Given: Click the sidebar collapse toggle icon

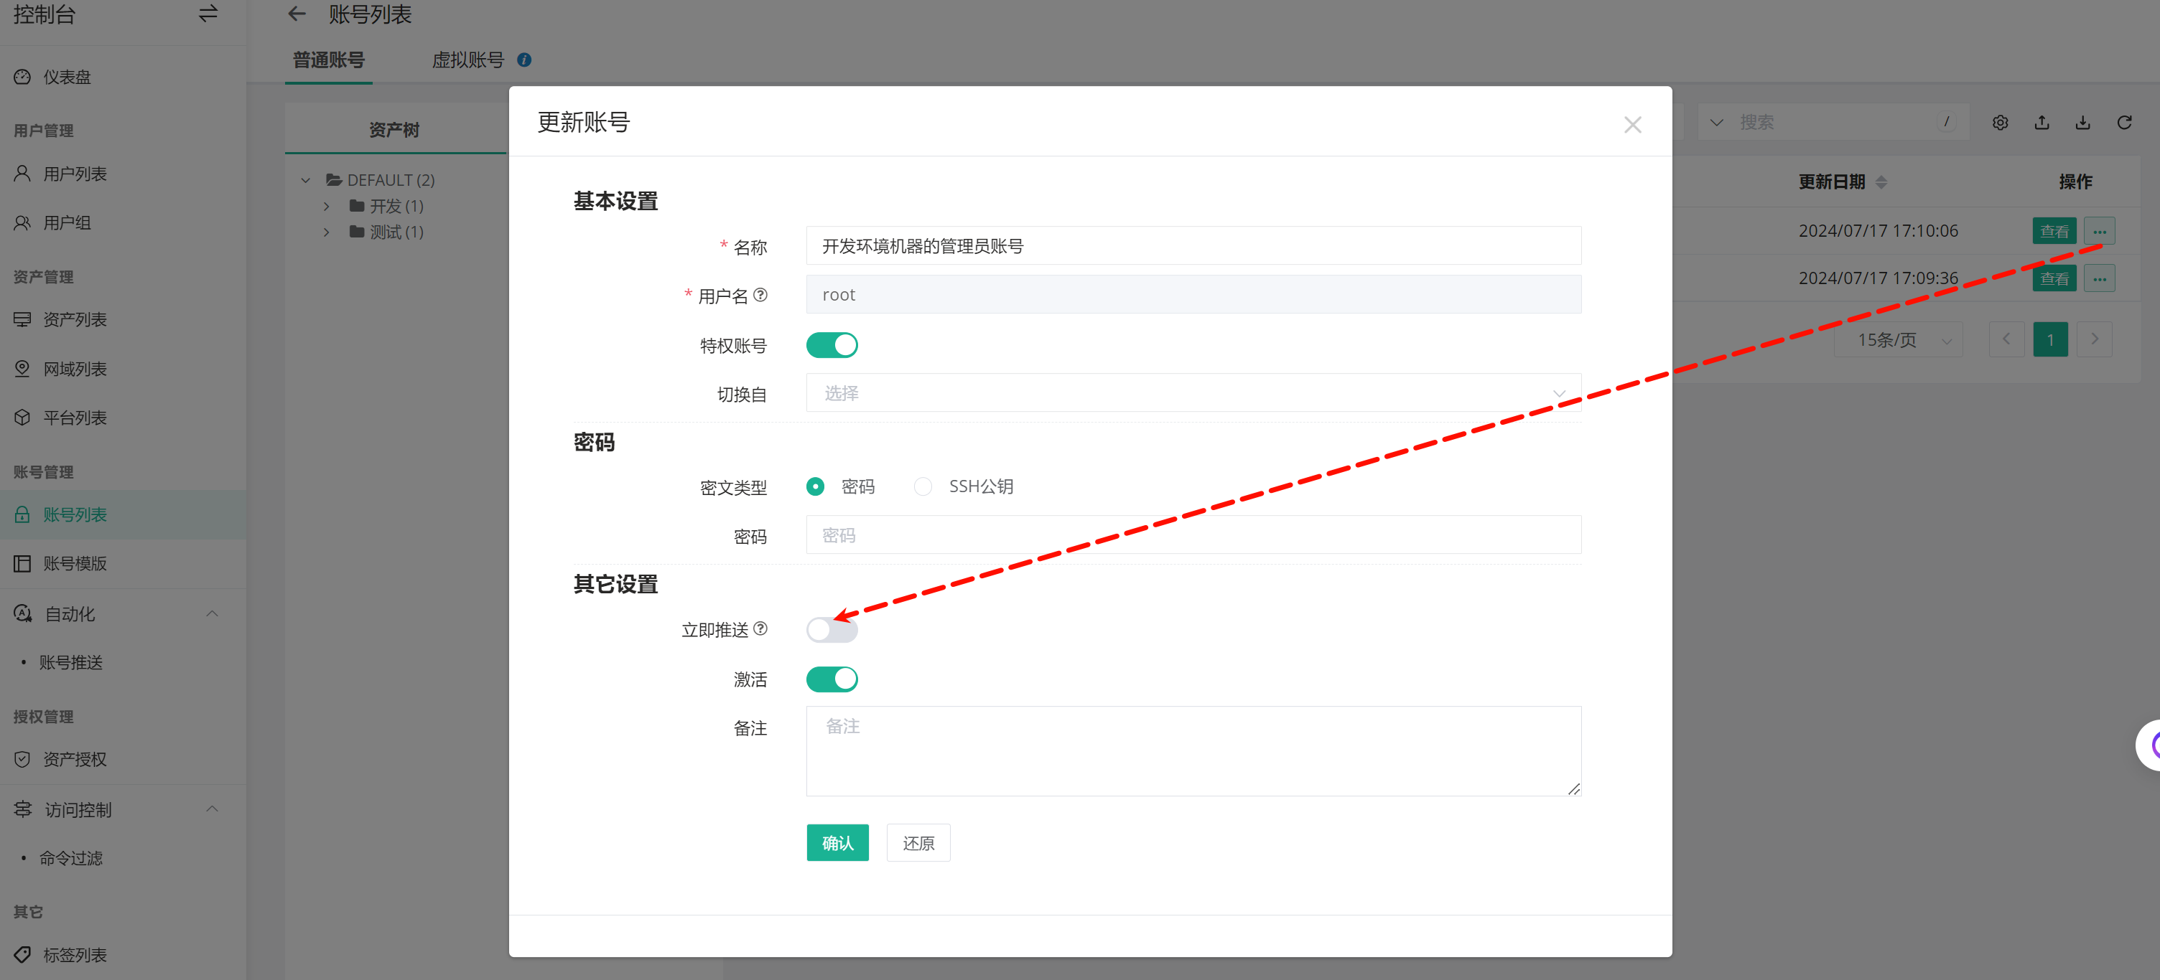Looking at the screenshot, I should coord(207,14).
